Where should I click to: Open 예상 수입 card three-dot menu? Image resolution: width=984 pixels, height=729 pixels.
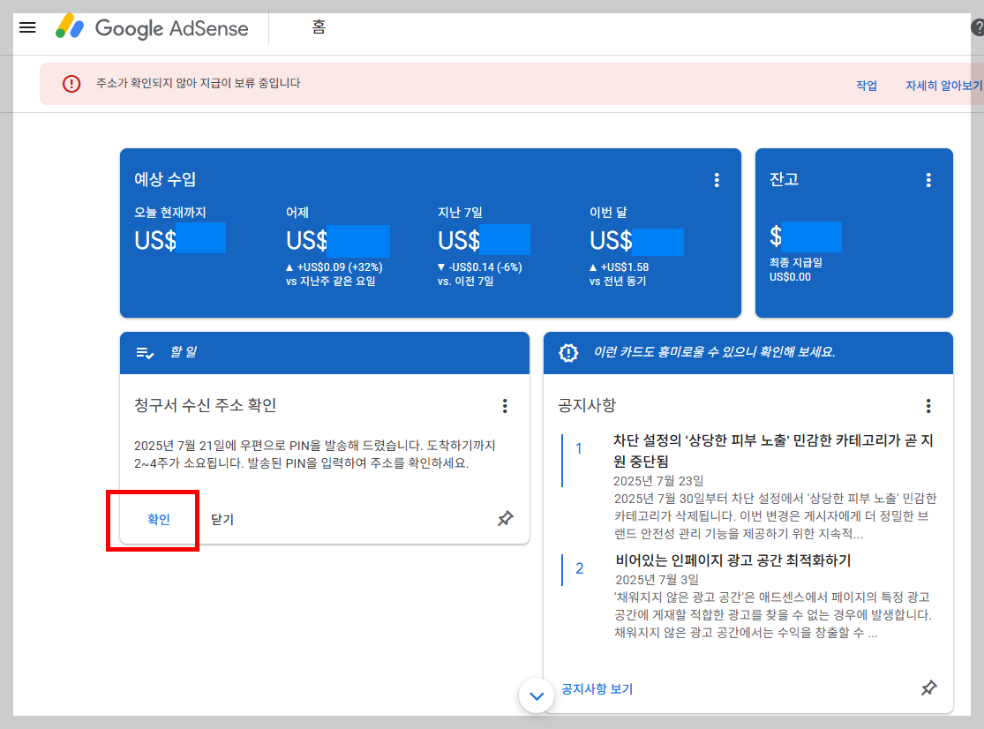pyautogui.click(x=717, y=180)
